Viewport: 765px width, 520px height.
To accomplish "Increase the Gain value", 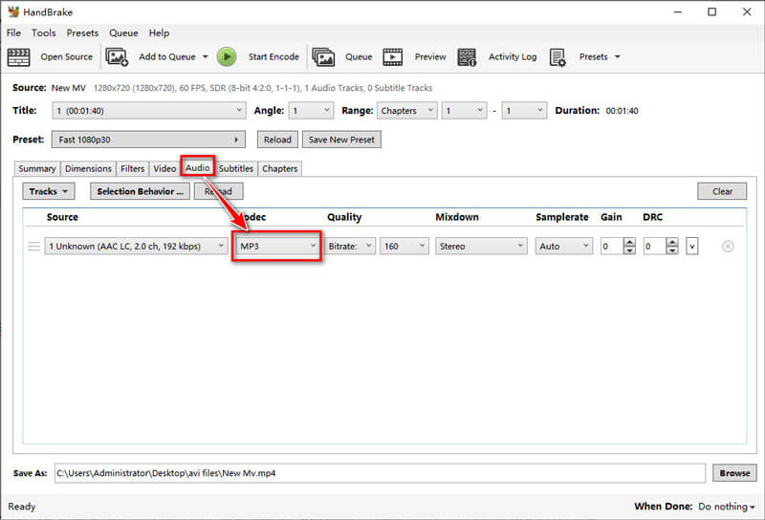I will coord(629,242).
